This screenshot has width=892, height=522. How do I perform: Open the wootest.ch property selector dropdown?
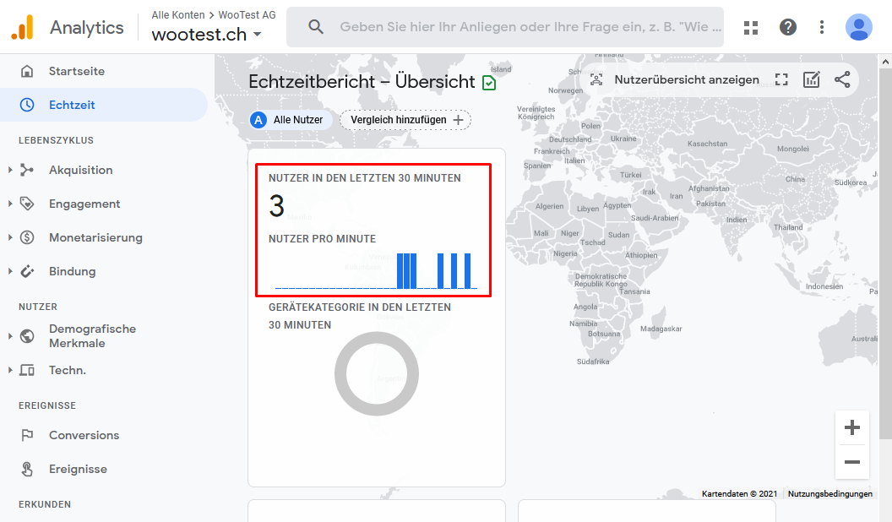coord(206,35)
